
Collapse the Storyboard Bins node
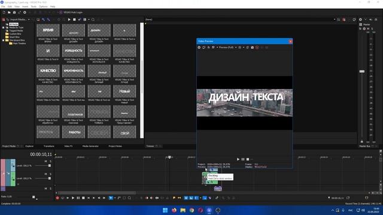pyautogui.click(x=4, y=40)
